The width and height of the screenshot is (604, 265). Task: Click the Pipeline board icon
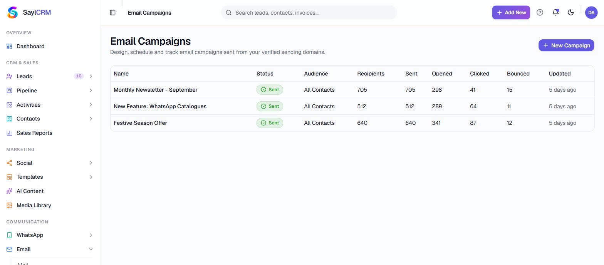[x=10, y=91]
